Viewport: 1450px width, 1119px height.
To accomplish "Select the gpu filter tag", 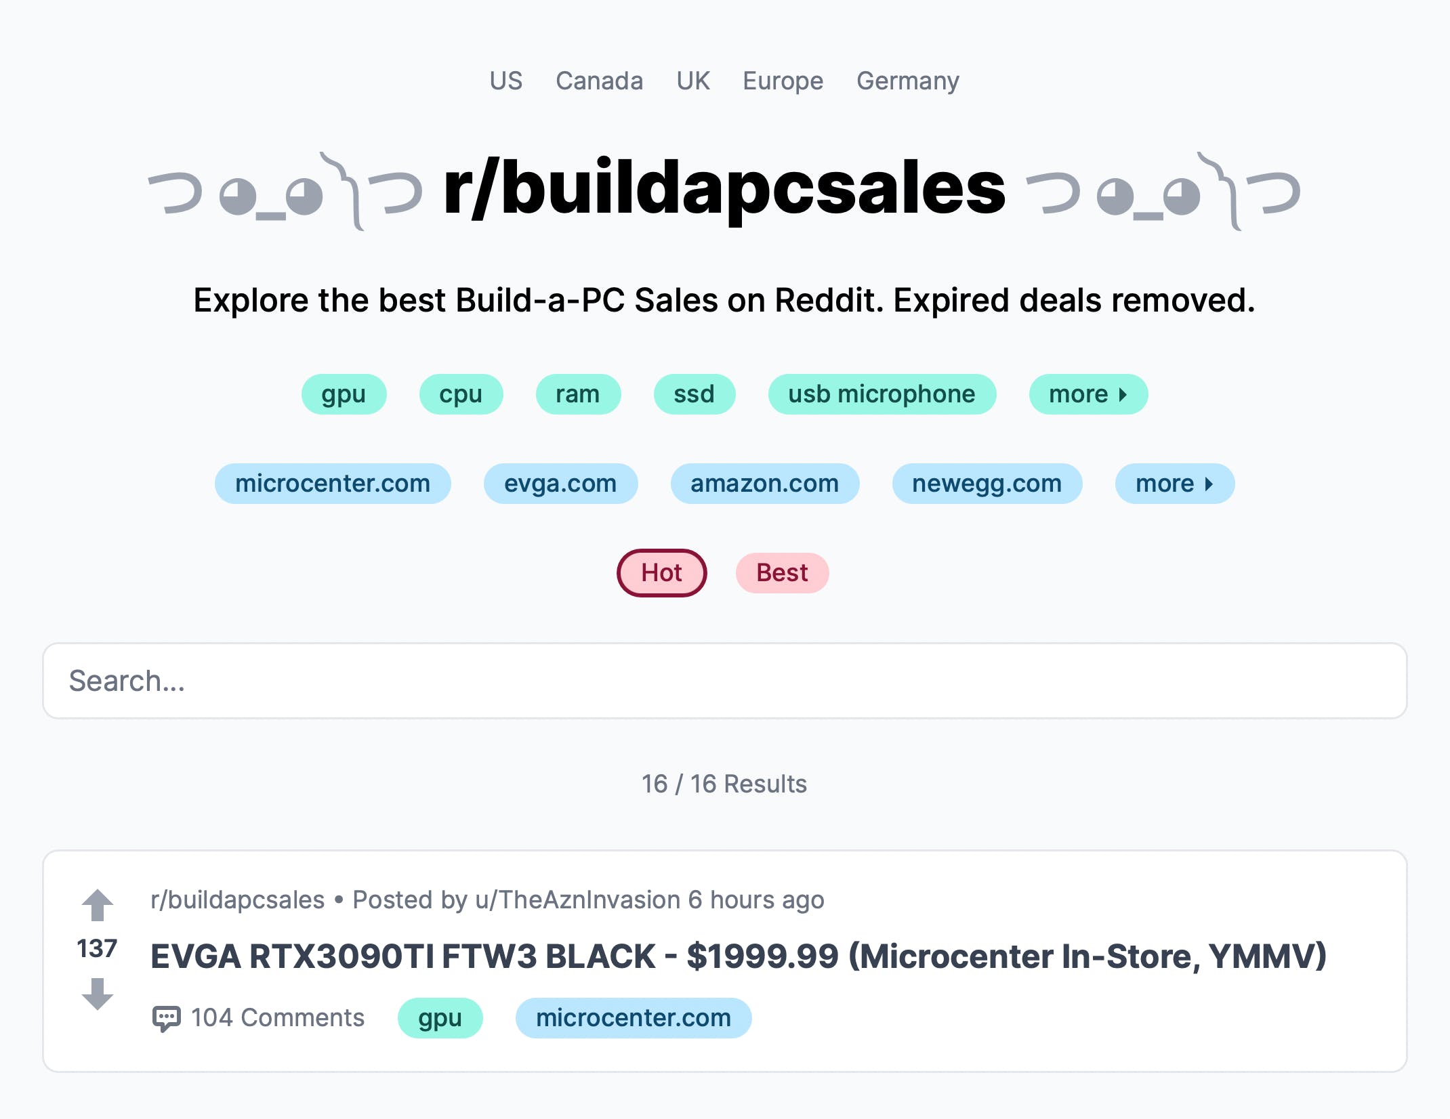I will 341,394.
